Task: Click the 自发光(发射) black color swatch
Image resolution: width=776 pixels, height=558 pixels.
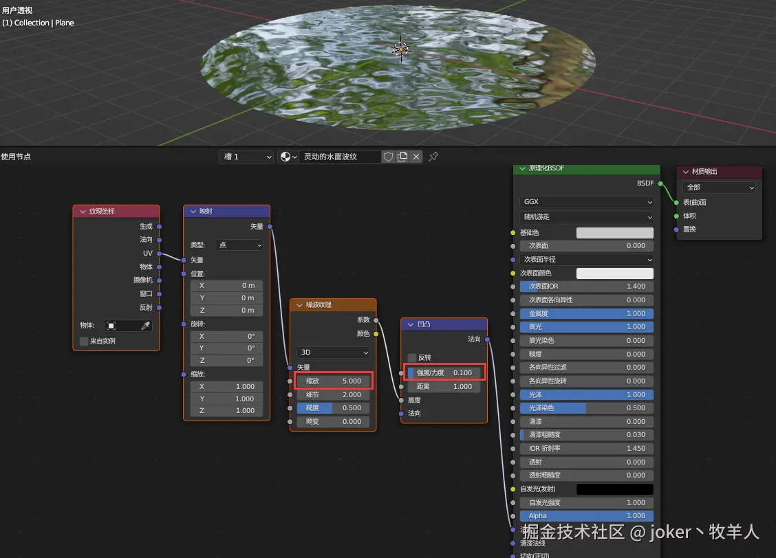Action: coord(614,489)
